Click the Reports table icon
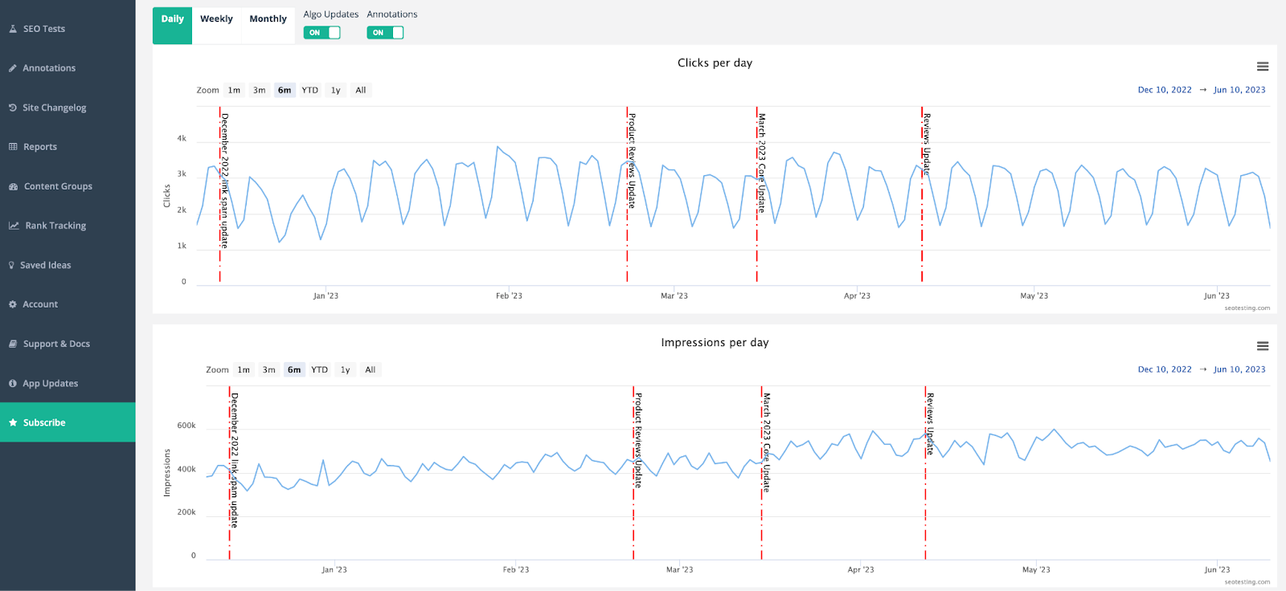 point(13,147)
